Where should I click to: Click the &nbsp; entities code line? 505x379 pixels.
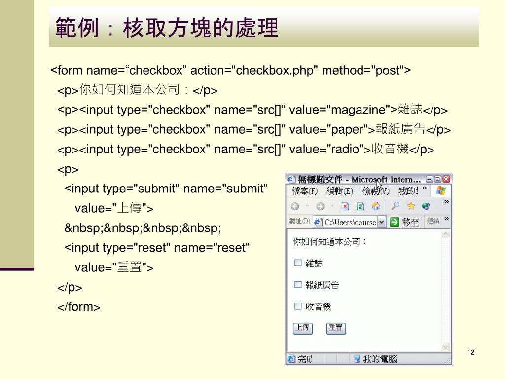point(143,228)
